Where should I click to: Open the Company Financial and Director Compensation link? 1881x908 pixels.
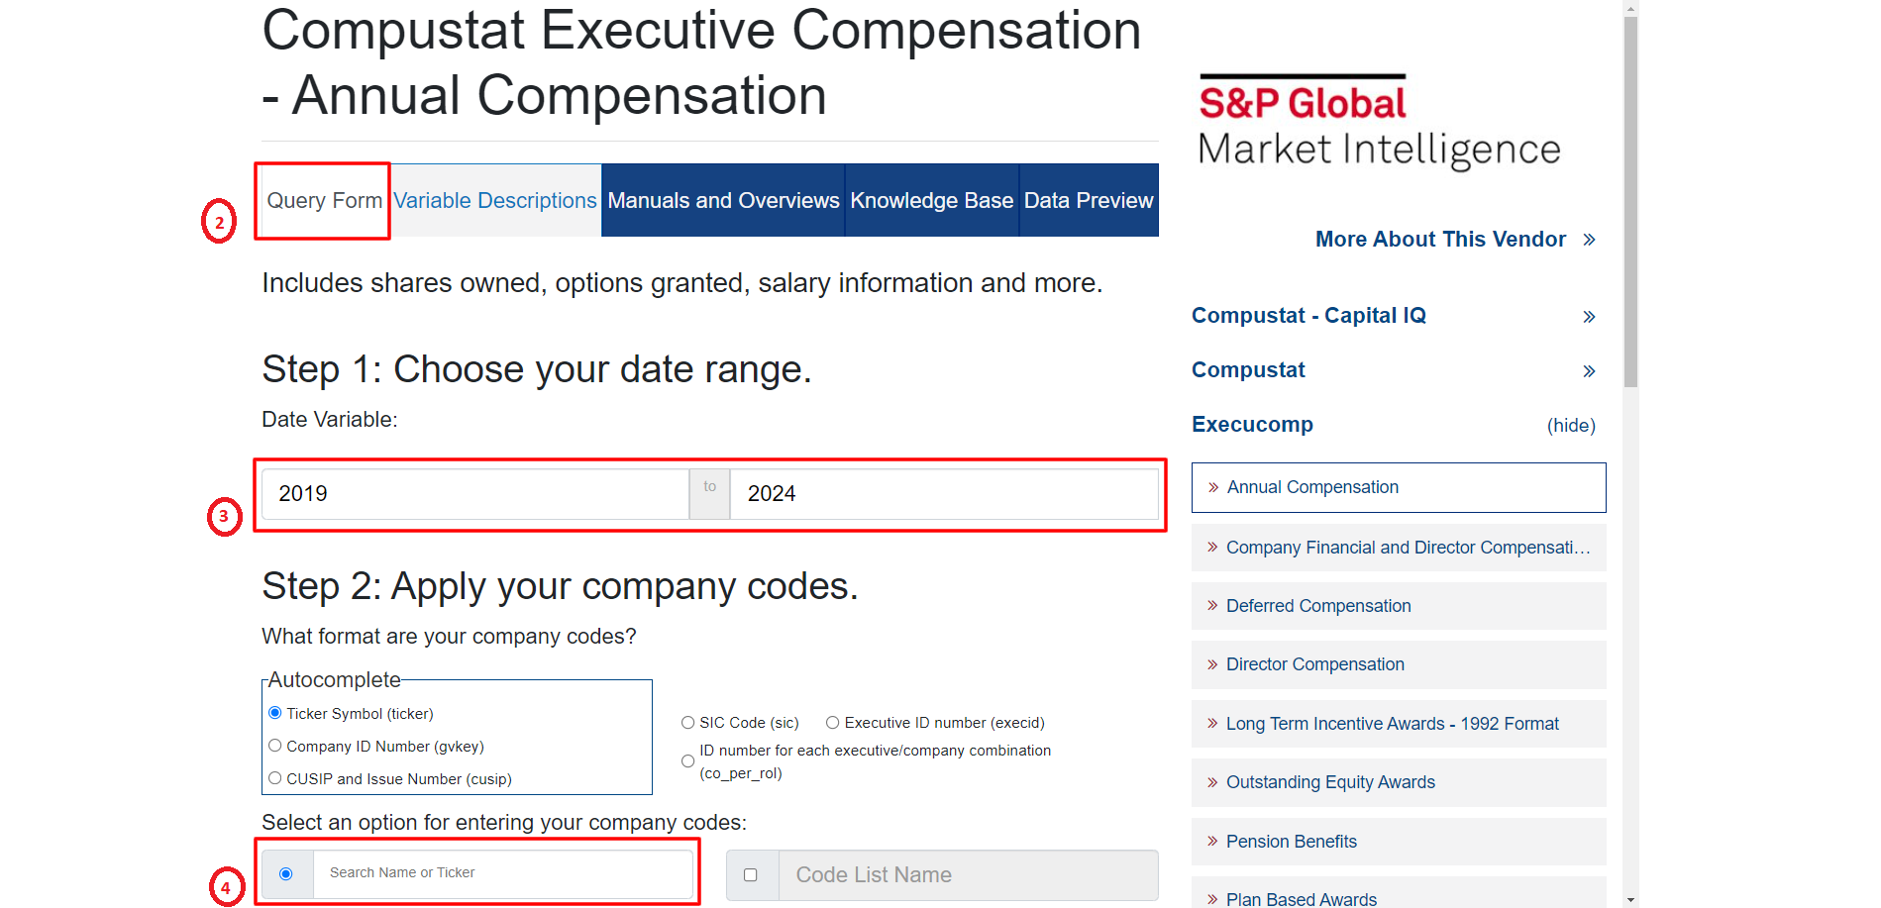[1409, 548]
